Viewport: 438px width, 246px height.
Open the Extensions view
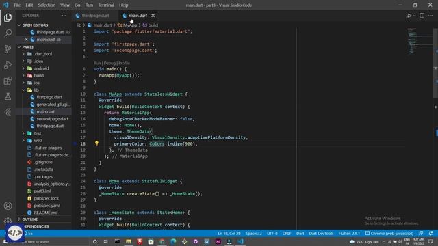(x=8, y=81)
